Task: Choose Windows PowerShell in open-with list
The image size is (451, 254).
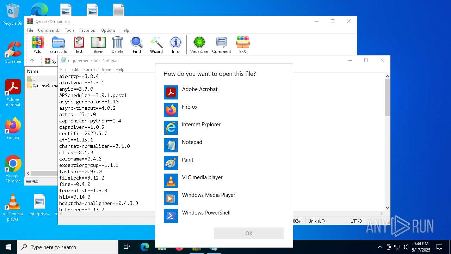Action: pos(224,216)
